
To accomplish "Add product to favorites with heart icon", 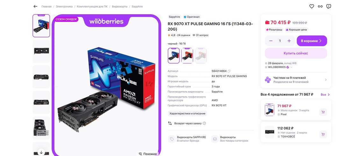I will (x=312, y=6).
